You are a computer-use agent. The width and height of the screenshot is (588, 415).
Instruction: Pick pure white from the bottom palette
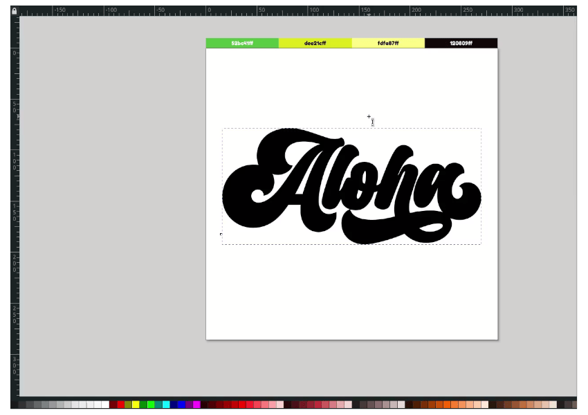(x=105, y=405)
